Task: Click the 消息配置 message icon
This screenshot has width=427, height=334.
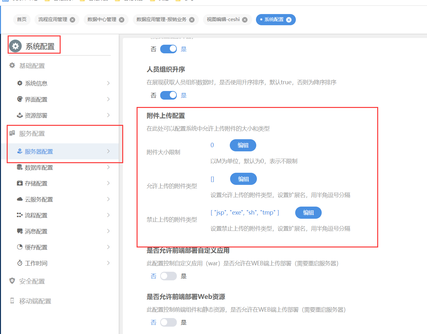Action: (20, 231)
